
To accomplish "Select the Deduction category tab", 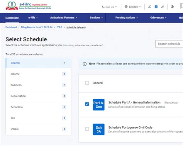I will 39,107.
